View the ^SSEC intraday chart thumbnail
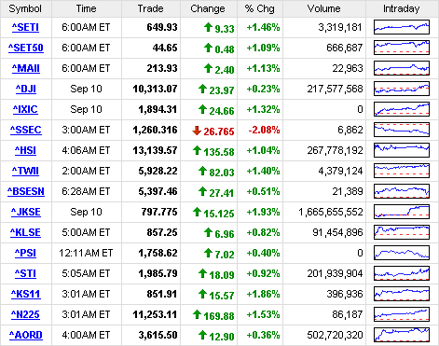 (x=402, y=130)
